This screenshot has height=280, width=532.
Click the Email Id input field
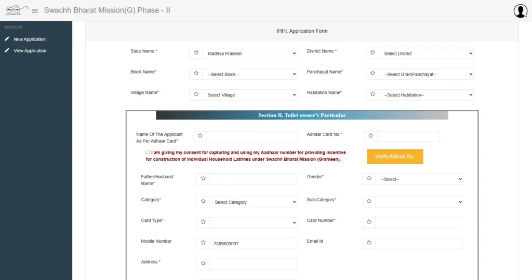(x=419, y=243)
